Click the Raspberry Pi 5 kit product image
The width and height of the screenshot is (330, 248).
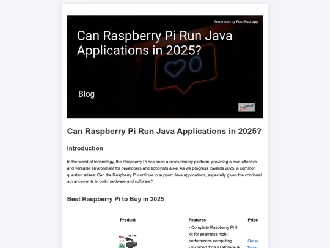128,241
